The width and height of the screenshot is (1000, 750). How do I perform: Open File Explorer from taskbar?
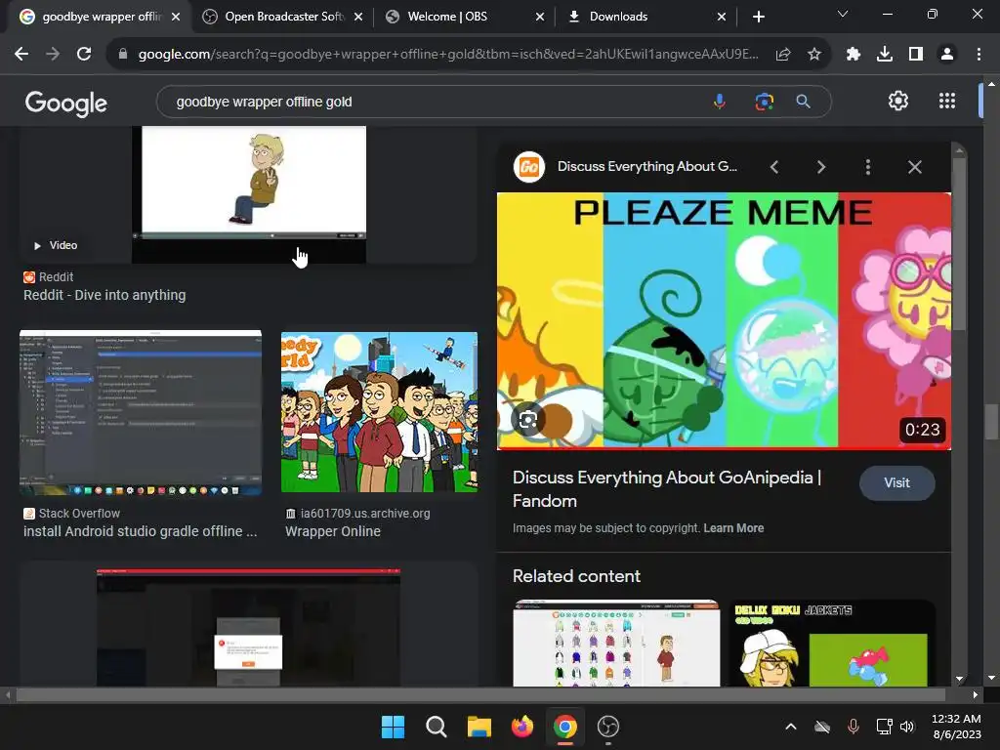(x=479, y=727)
